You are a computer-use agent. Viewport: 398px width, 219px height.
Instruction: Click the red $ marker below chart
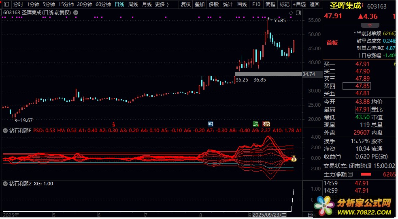pyautogui.click(x=114, y=124)
